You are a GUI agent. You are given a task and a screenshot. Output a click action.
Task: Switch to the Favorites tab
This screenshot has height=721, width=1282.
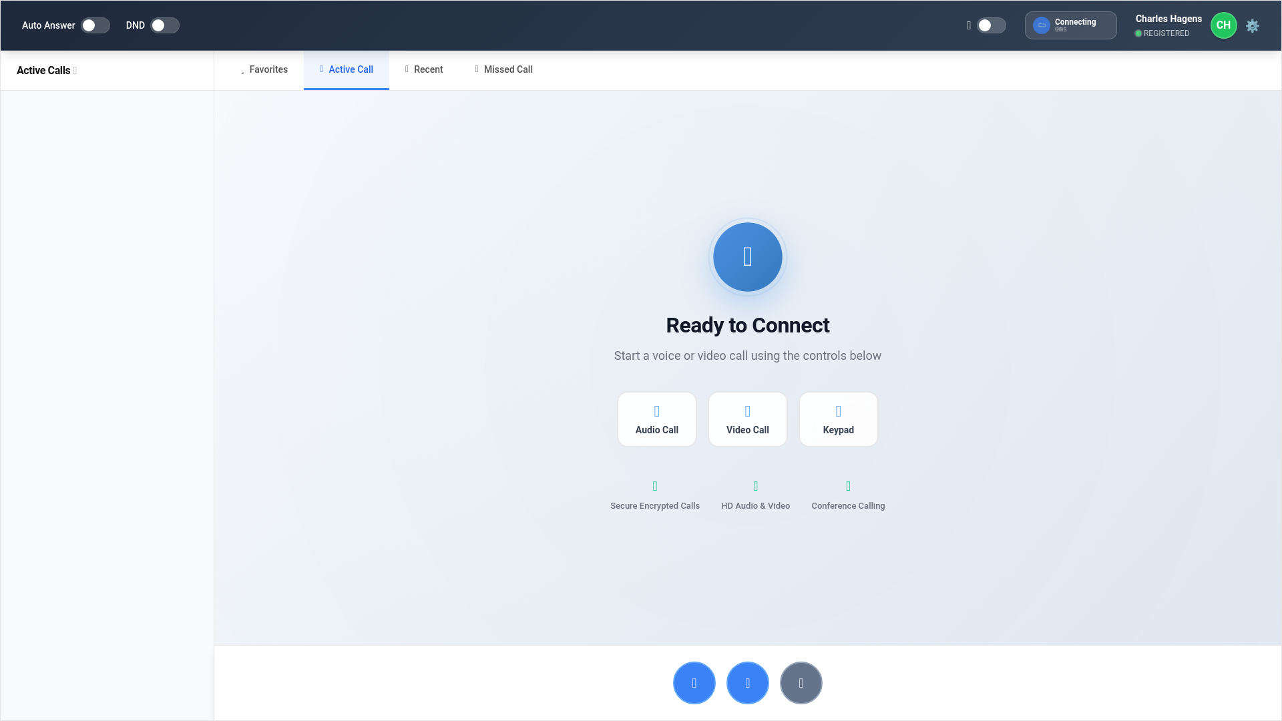pyautogui.click(x=264, y=69)
